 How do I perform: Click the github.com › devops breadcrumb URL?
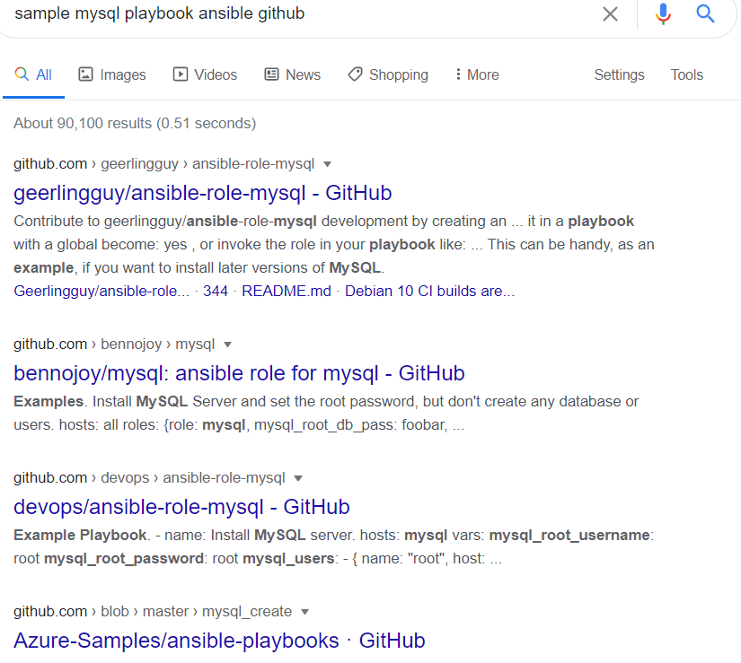pos(149,477)
